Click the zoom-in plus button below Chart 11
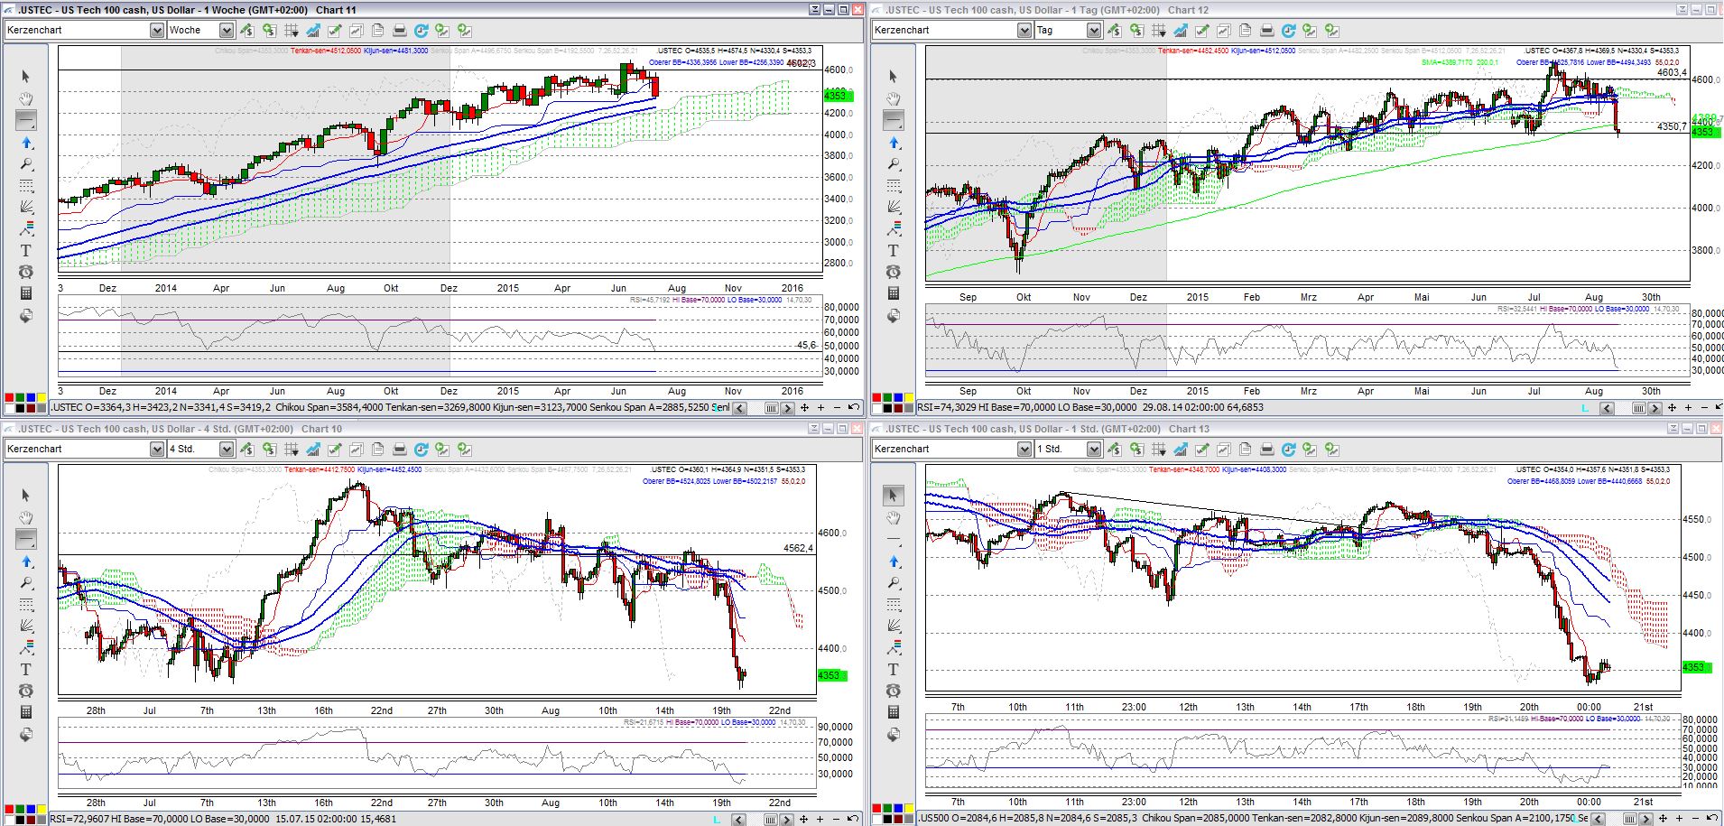 pos(820,408)
